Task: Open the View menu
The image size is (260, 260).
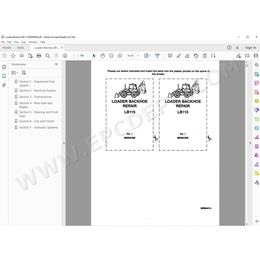Action: [16, 42]
